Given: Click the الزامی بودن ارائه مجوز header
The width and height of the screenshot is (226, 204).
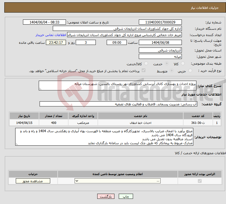Looking at the screenshot, I should (x=200, y=174).
